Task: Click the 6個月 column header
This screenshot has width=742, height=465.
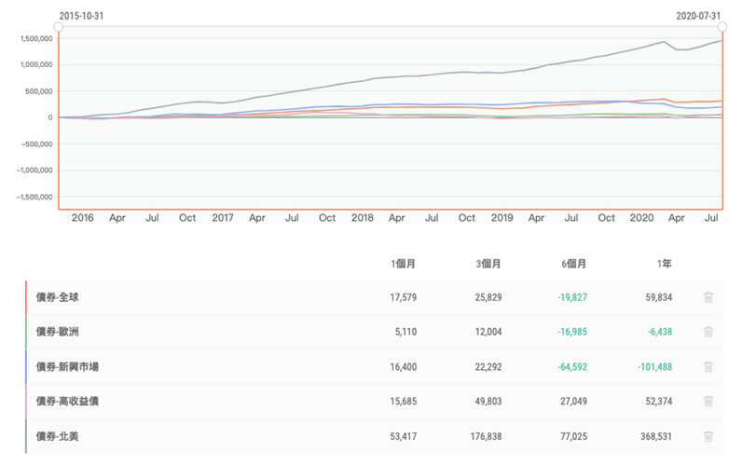Action: (x=574, y=264)
